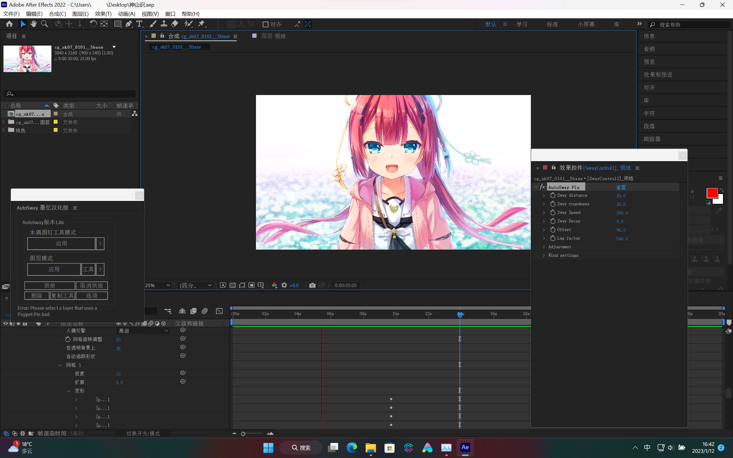Screen dimensions: 733x458
Task: Toggle transparency grid in viewer
Action: [232, 285]
